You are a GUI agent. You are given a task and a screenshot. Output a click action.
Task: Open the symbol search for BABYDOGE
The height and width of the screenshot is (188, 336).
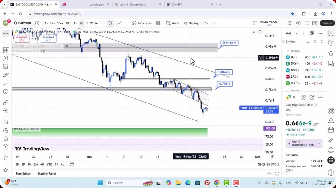22,23
